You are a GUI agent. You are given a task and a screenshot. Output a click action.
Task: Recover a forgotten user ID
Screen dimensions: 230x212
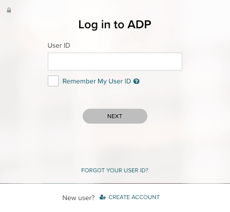click(115, 170)
